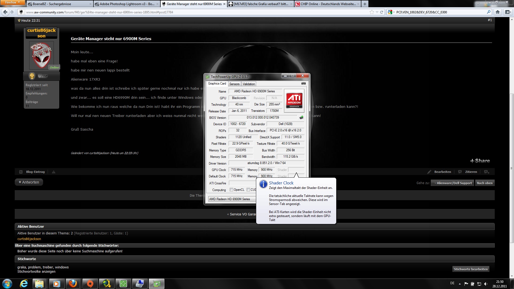
Task: Click the post number #1 link
Action: coord(490,20)
